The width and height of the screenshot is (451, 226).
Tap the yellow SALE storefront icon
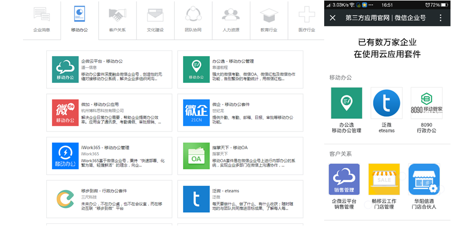[384, 179]
